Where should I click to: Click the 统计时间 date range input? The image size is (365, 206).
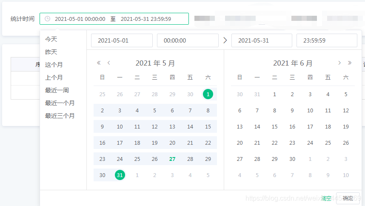tap(114, 19)
